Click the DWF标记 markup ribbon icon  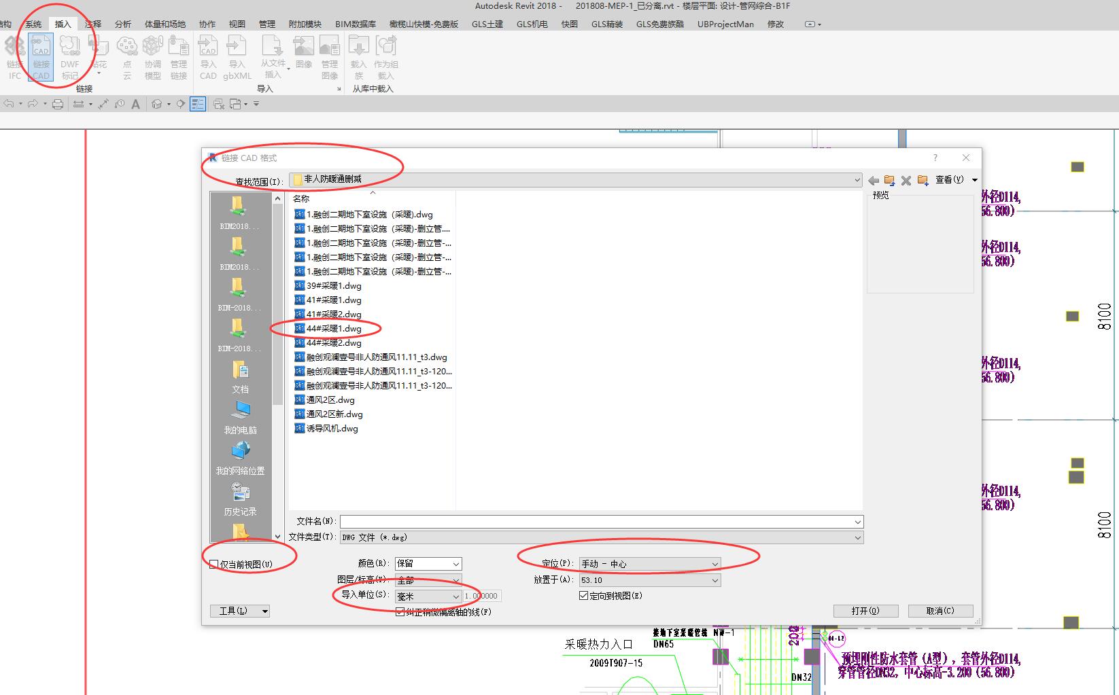[70, 58]
